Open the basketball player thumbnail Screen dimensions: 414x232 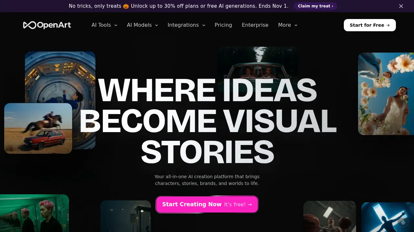click(330, 216)
